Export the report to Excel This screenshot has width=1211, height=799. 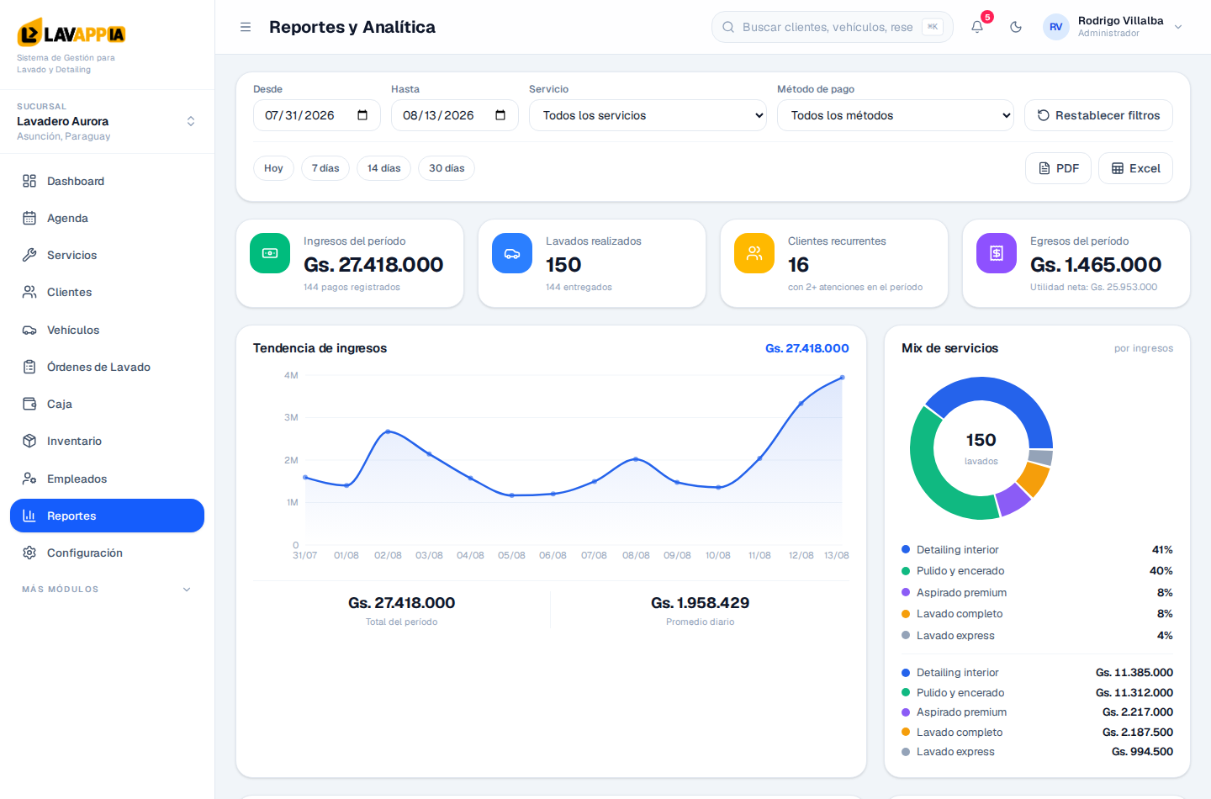[x=1135, y=168]
